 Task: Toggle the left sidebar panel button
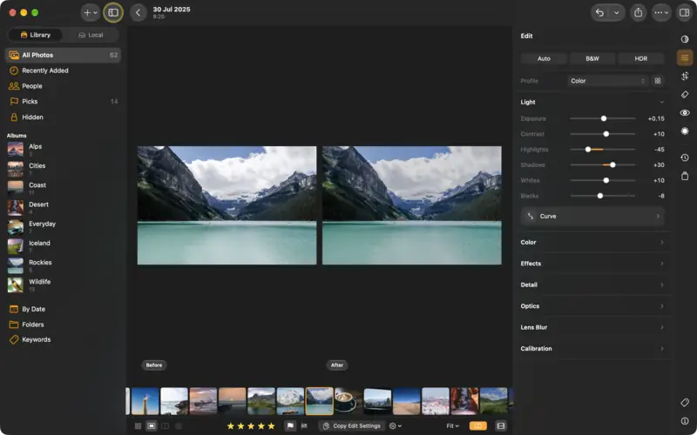point(113,12)
